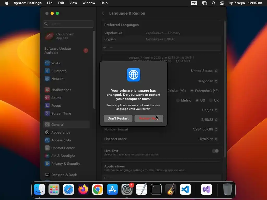Open Calendar dropdown showing Gregorian
The width and height of the screenshot is (267, 200).
(x=207, y=81)
